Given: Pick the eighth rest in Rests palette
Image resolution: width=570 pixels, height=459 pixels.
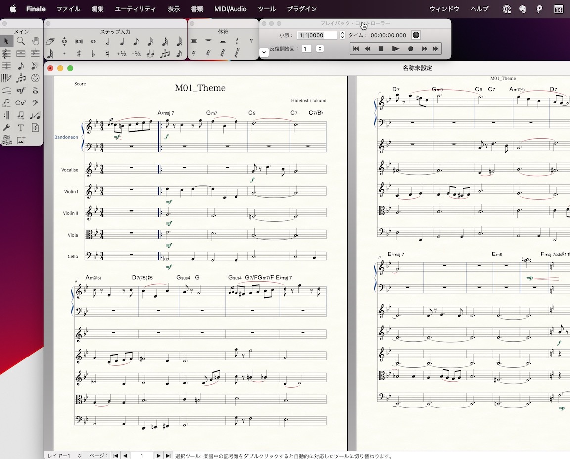Looking at the screenshot, I should click(251, 41).
